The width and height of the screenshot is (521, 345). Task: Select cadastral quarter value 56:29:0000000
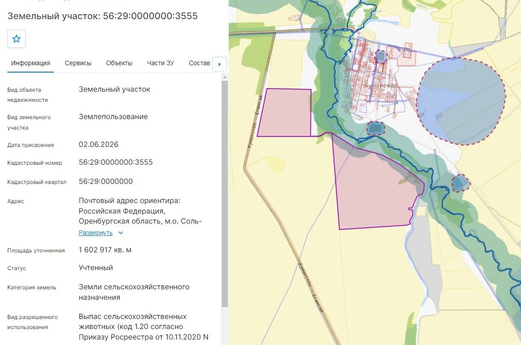coord(106,181)
